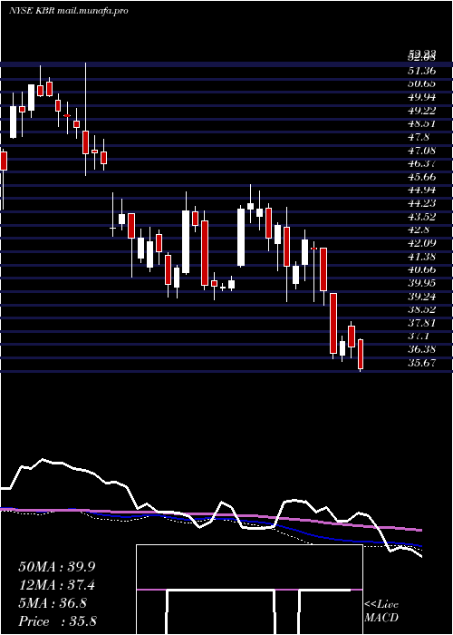Click the 43.52 price axis label
This screenshot has height=635, width=453.
tap(421, 216)
